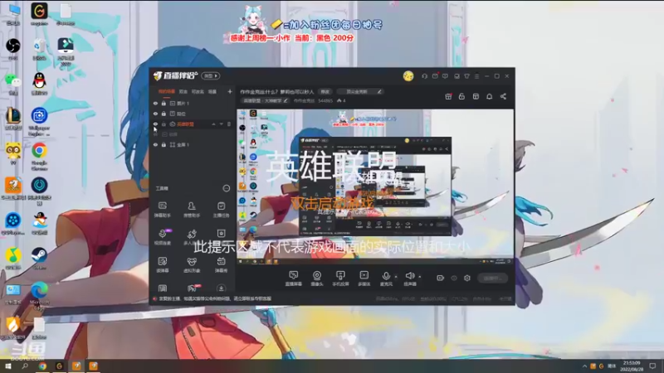Open the Microsoft Edge desktop icon
The width and height of the screenshot is (664, 373).
pyautogui.click(x=39, y=296)
